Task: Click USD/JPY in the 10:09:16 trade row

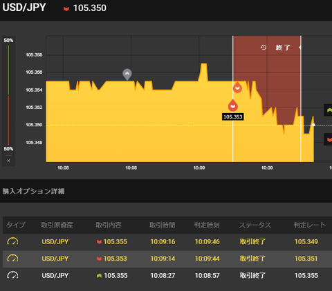Action: tap(55, 242)
